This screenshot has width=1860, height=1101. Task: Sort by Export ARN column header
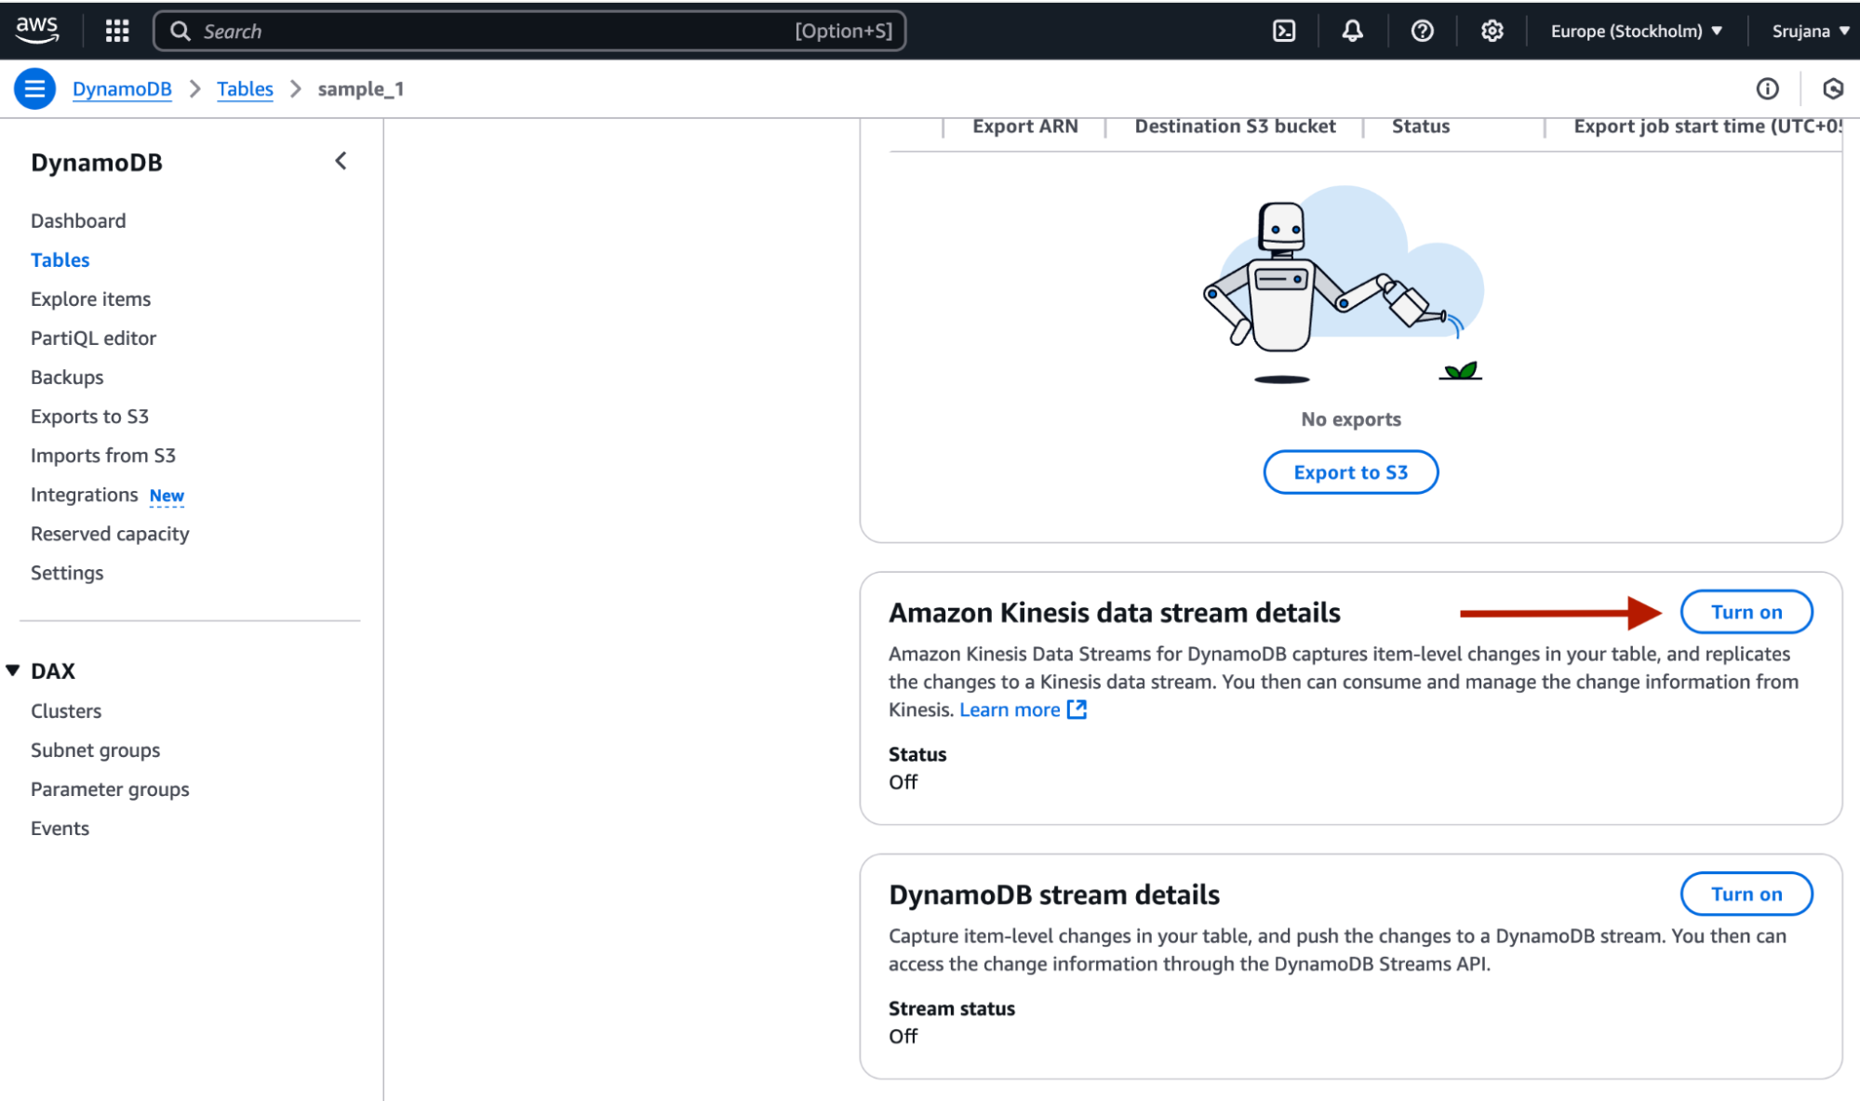coord(1024,126)
